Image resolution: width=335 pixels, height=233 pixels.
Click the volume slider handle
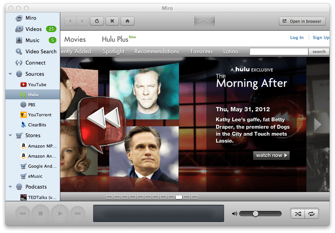click(x=256, y=213)
